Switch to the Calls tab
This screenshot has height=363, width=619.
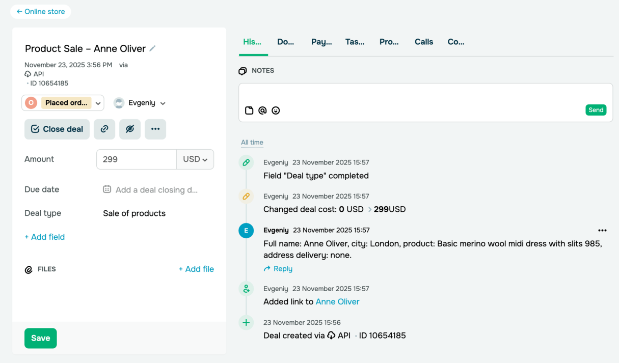tap(424, 42)
